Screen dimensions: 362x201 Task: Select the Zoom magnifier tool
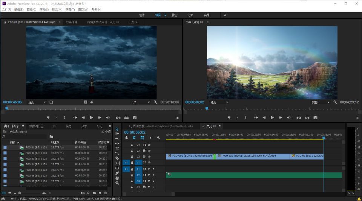coord(117,183)
